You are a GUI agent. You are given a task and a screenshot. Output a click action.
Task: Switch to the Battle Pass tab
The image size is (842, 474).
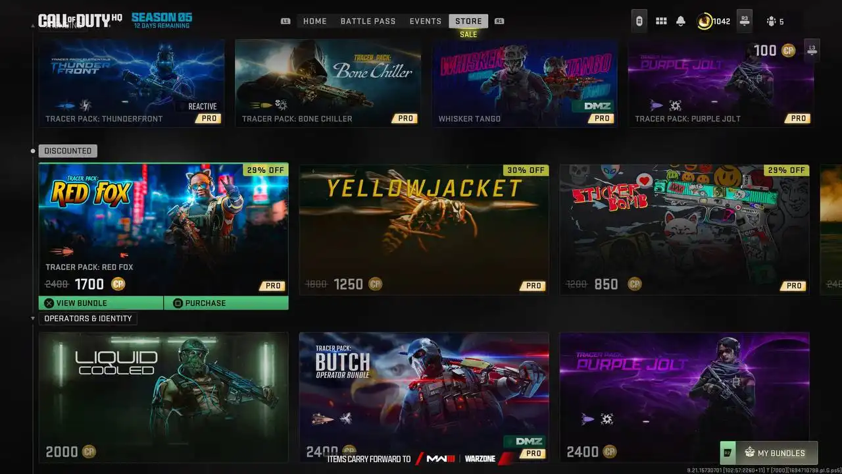tap(368, 21)
